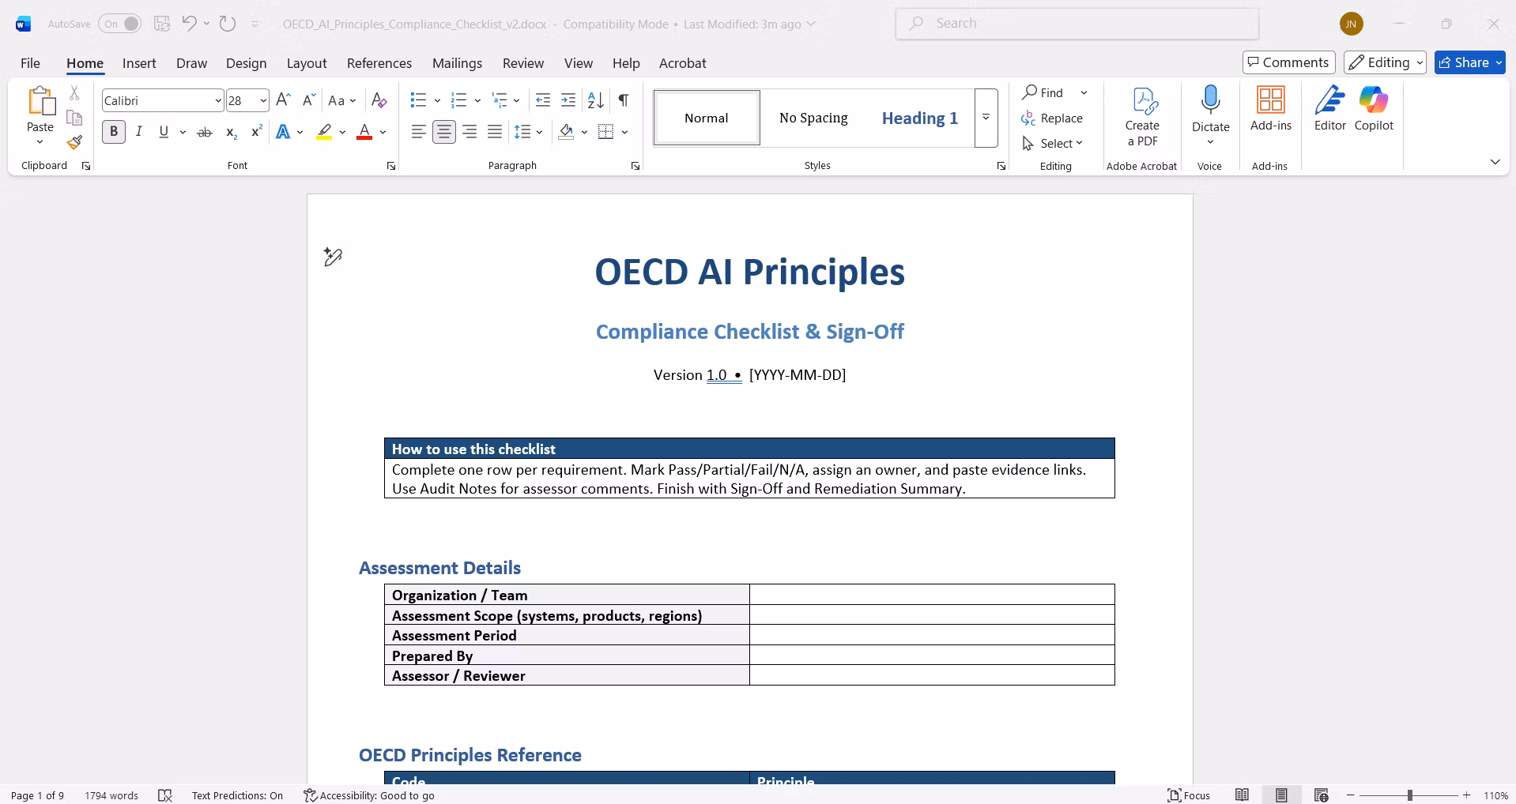Viewport: 1516px width, 804px height.
Task: Click in the Search box
Action: pos(1077,24)
